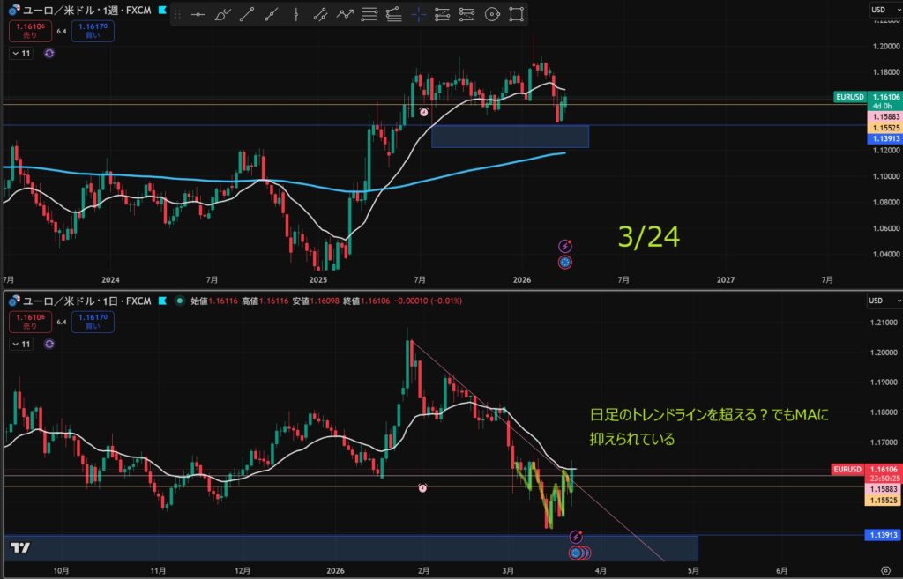Screen dimensions: 903x579
Task: Click the EURUSD price label on weekly axis
Action: pos(850,95)
